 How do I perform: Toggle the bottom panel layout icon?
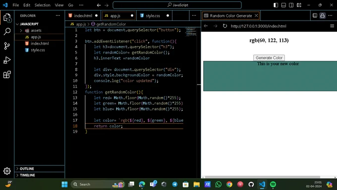(x=283, y=5)
